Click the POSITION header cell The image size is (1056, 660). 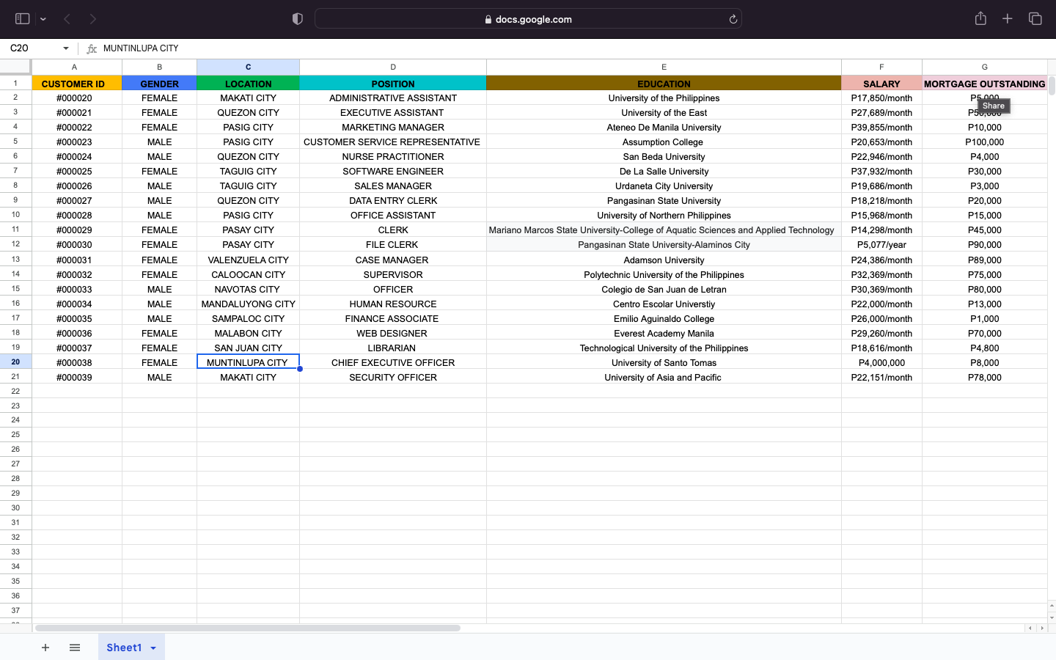click(393, 84)
